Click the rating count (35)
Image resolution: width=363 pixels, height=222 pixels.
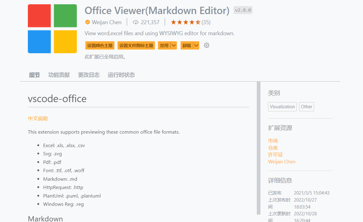coord(206,22)
